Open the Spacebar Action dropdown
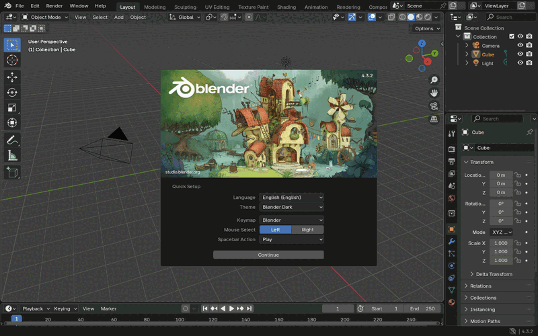Image resolution: width=538 pixels, height=336 pixels. [x=291, y=239]
